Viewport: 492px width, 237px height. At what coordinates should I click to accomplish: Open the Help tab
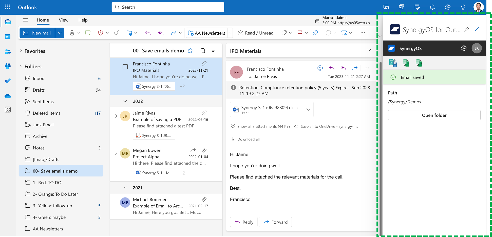(83, 20)
